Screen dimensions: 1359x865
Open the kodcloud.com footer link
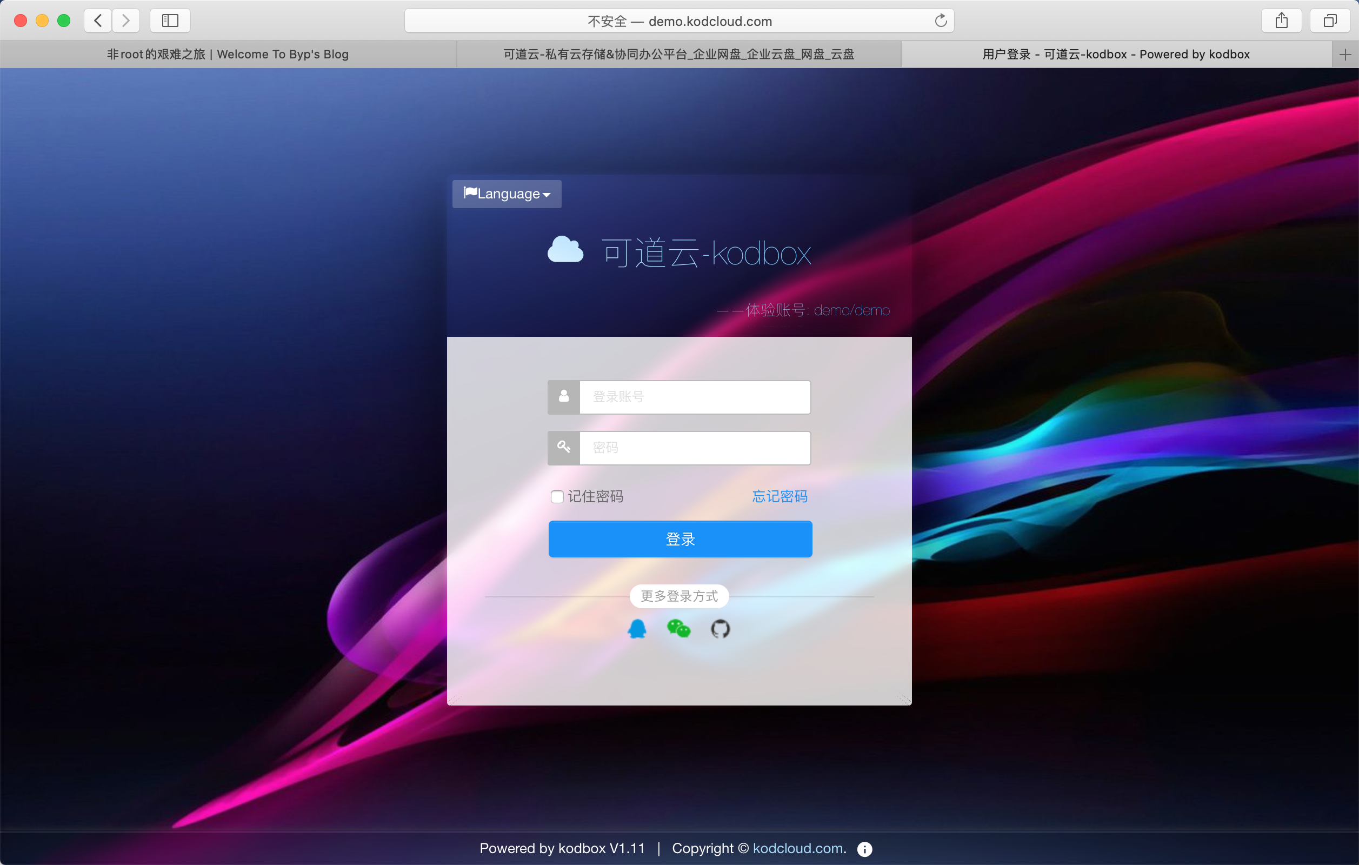pos(798,849)
